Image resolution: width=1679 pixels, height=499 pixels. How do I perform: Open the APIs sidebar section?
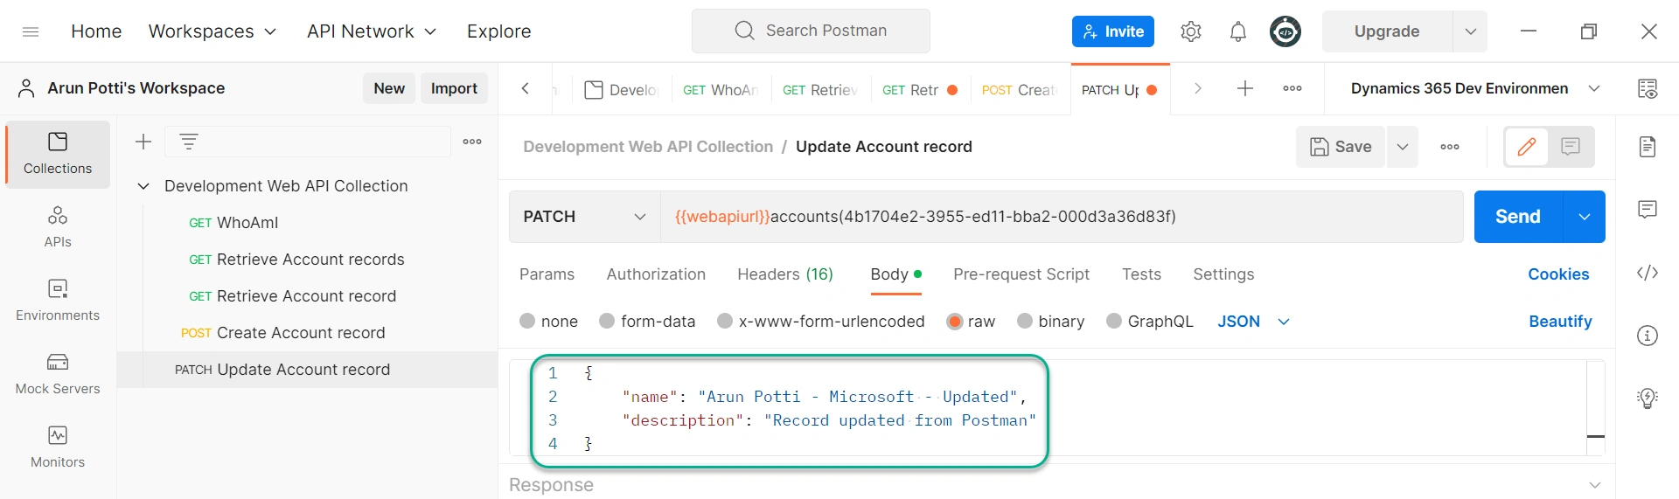(58, 227)
